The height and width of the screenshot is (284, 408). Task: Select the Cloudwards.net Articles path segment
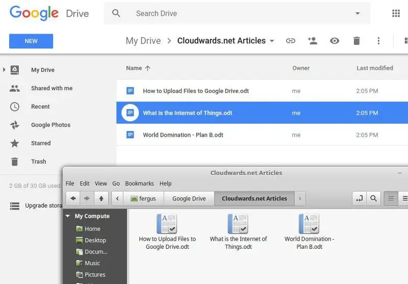(254, 198)
